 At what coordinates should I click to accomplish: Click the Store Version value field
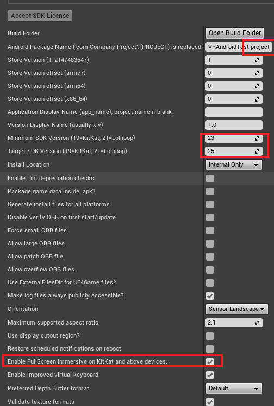coord(234,60)
